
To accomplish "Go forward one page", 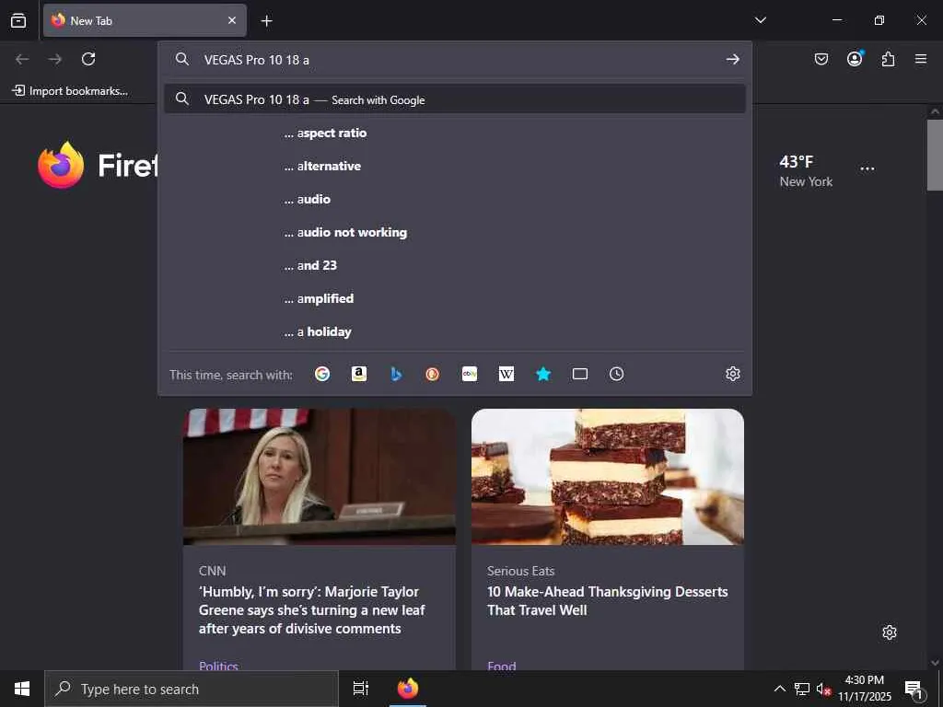I will 55,59.
